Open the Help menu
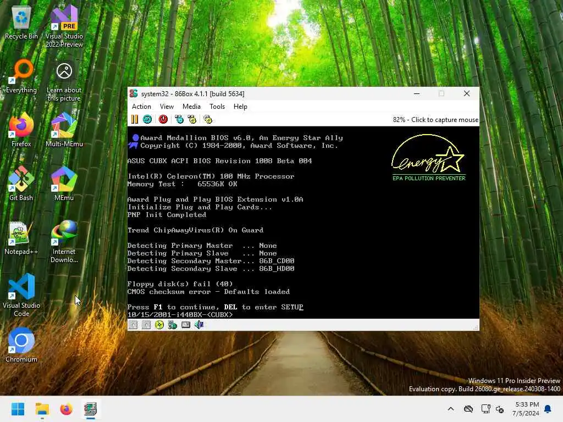 click(x=240, y=107)
